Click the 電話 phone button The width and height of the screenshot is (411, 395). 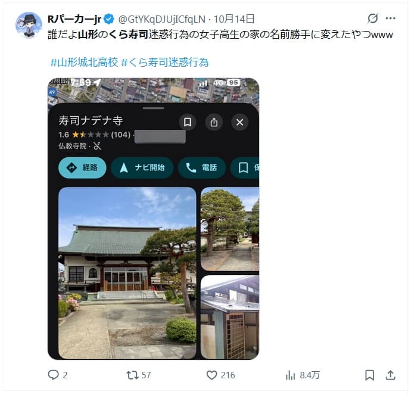coord(202,168)
